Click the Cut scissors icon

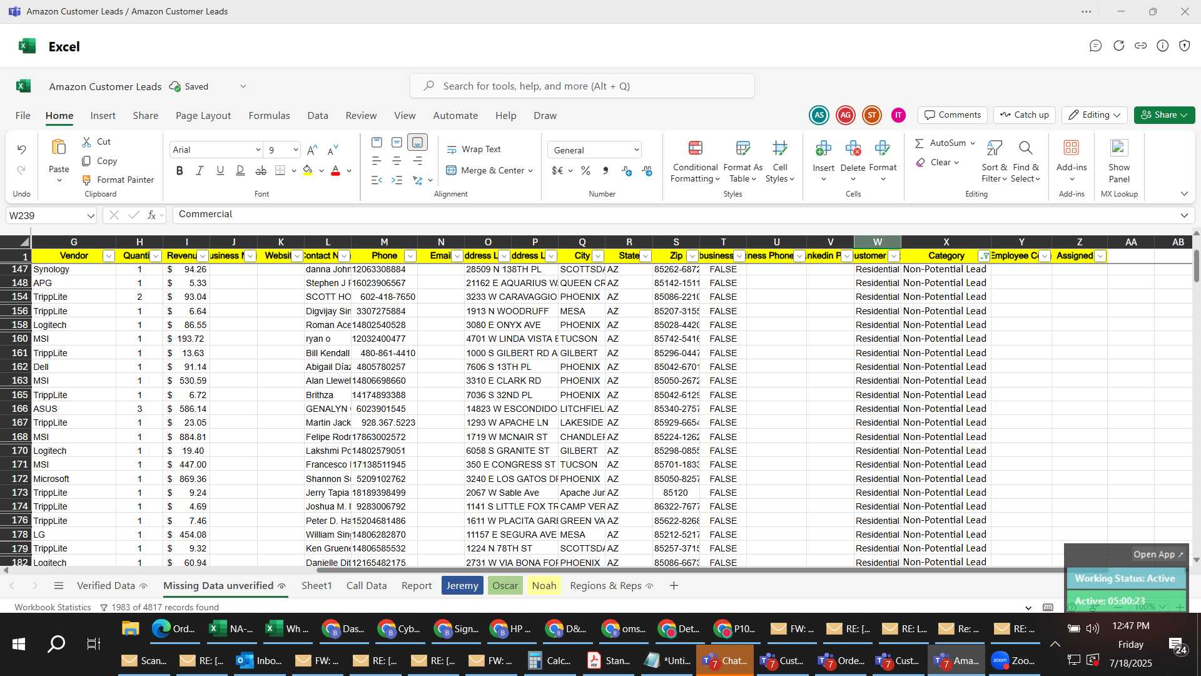coord(86,142)
